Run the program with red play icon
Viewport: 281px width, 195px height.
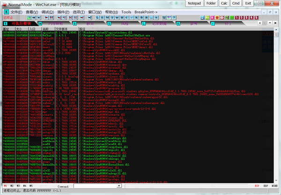tap(46, 18)
